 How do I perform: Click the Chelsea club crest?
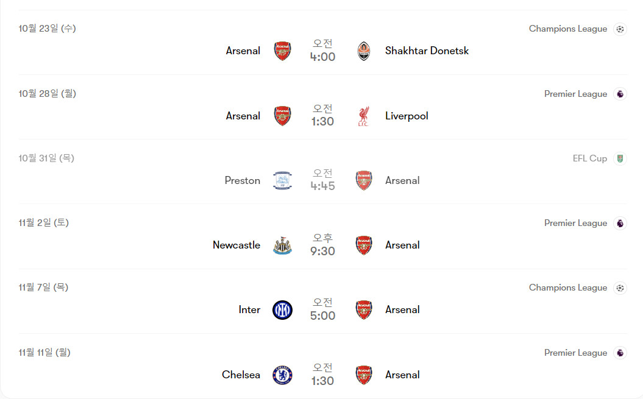click(282, 375)
